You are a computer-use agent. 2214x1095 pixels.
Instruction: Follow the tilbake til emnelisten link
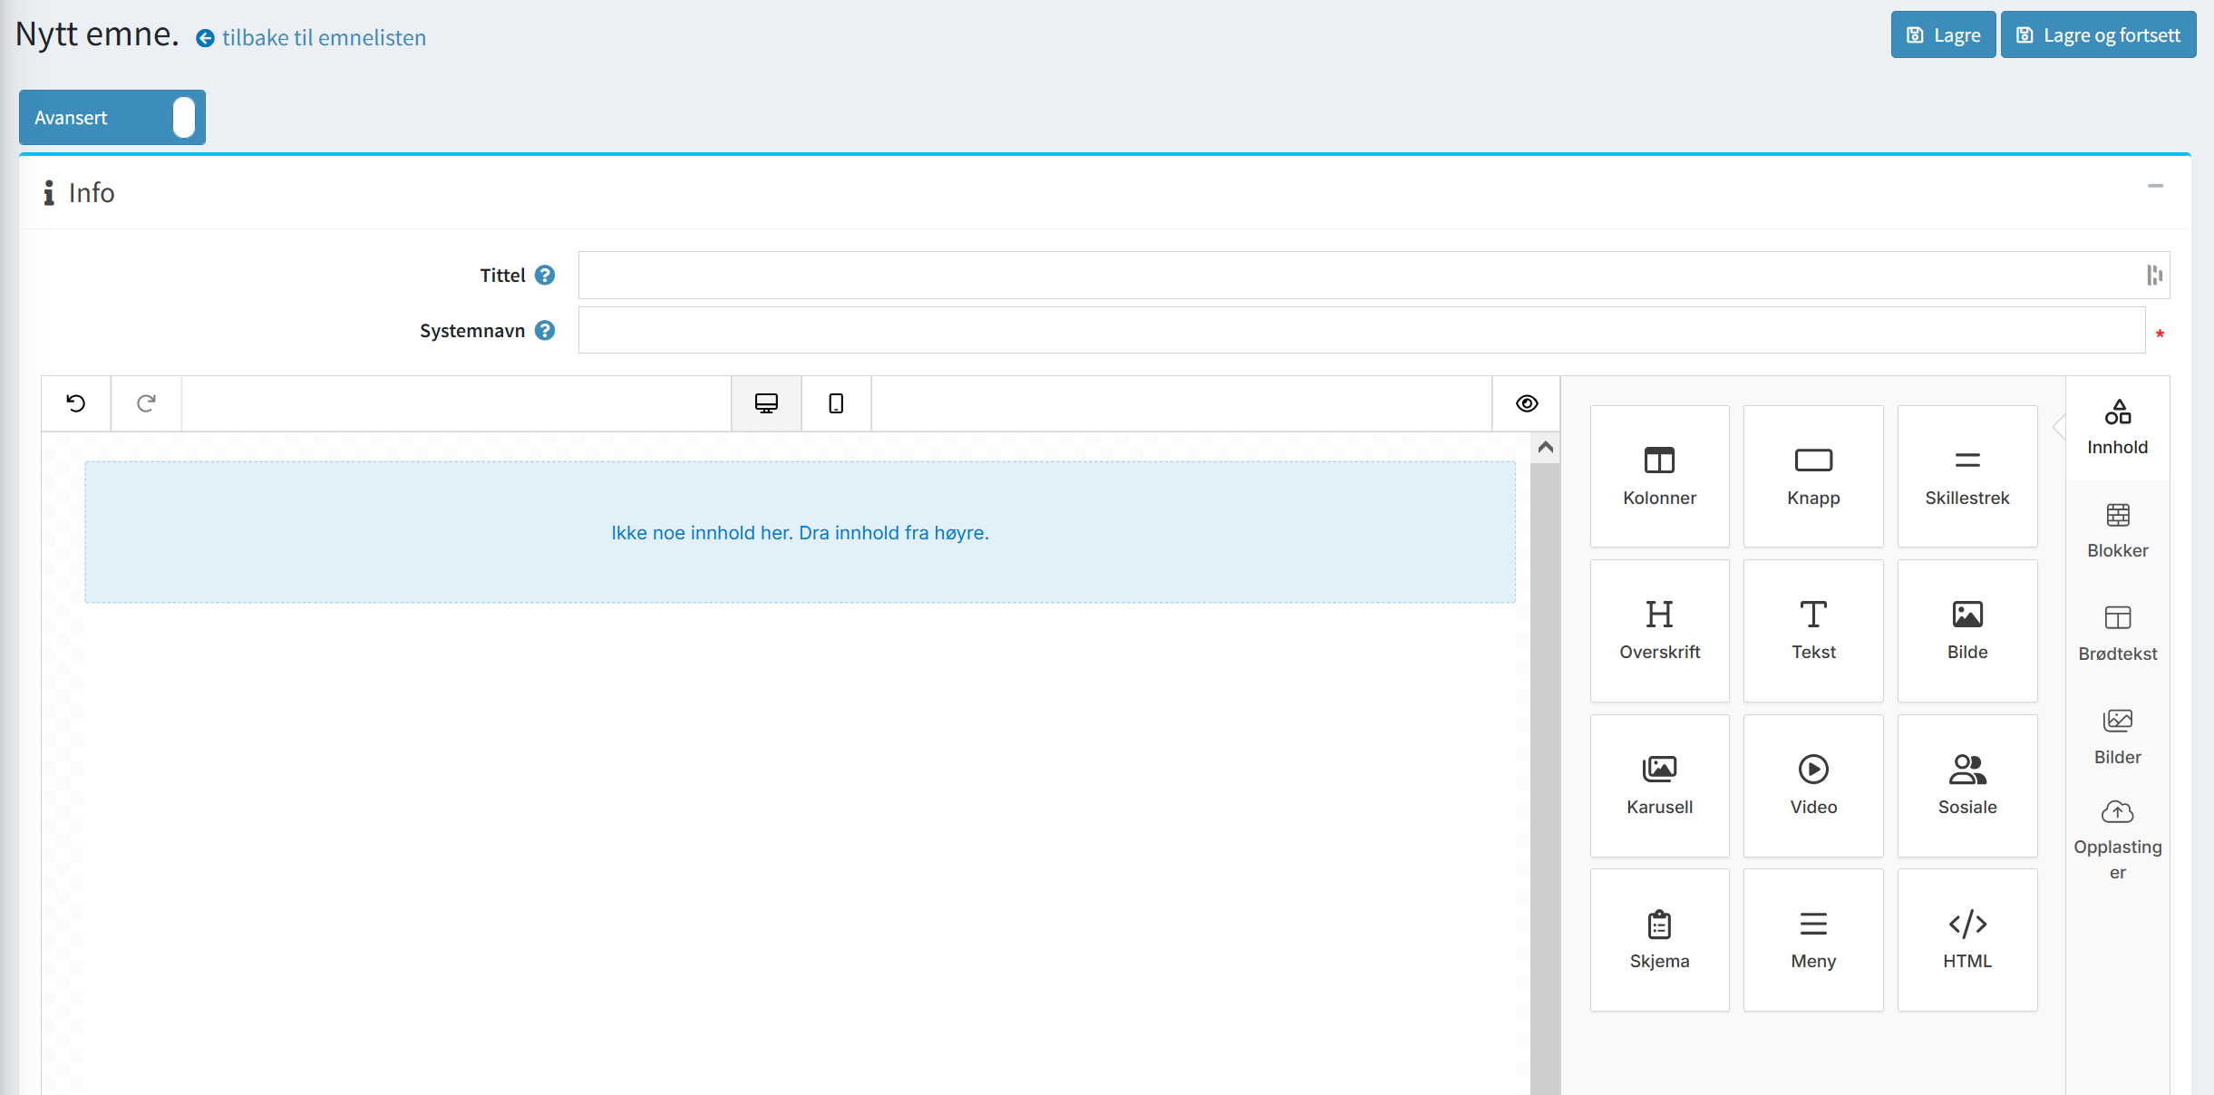point(324,37)
